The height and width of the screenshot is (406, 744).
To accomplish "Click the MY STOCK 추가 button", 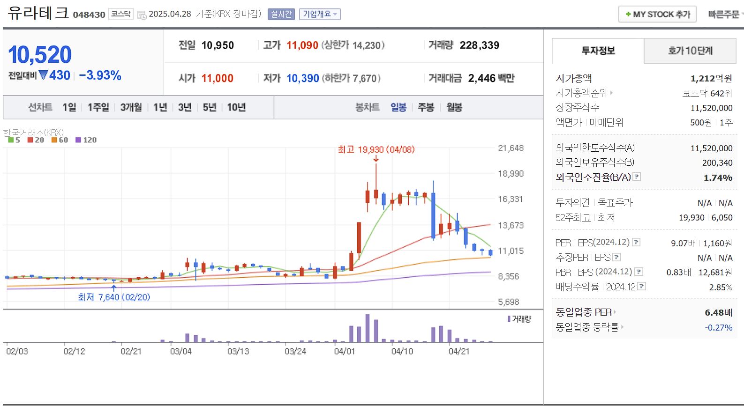I will [657, 15].
